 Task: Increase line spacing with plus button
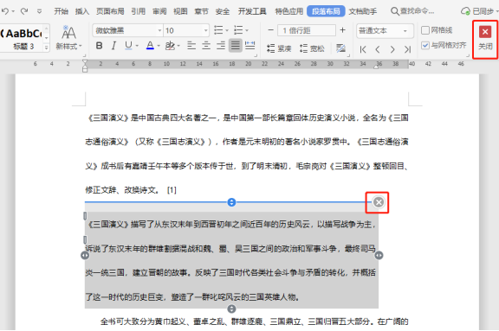tap(343, 30)
